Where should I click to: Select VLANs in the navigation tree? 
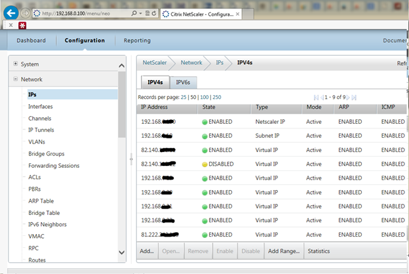coord(37,142)
